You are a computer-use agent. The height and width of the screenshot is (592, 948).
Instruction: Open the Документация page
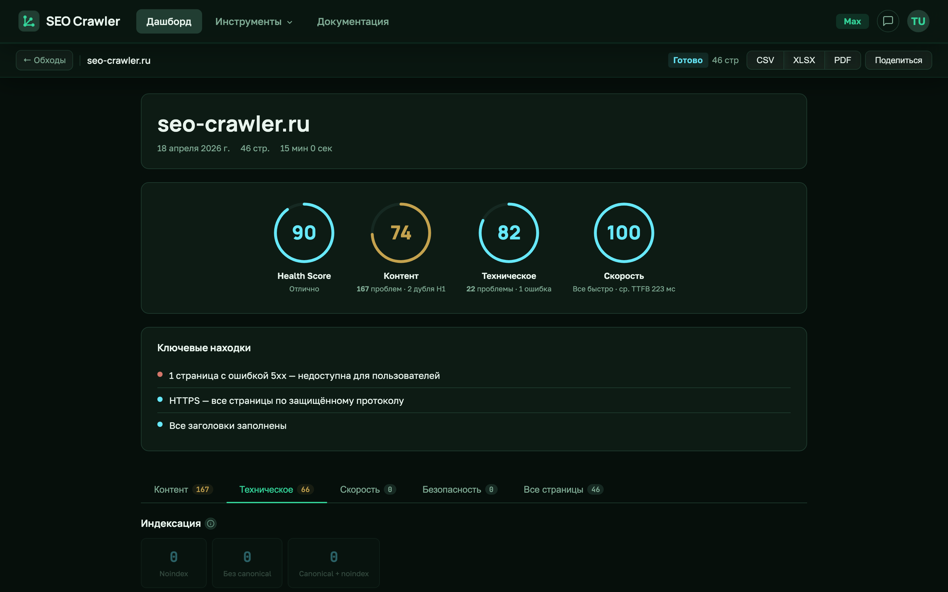[353, 21]
